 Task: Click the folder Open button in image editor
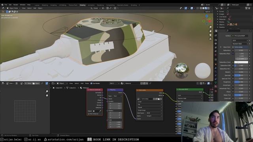(x=36, y=83)
